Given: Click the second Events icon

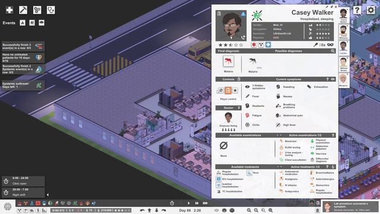Looking at the screenshot, I should pyautogui.click(x=32, y=23).
